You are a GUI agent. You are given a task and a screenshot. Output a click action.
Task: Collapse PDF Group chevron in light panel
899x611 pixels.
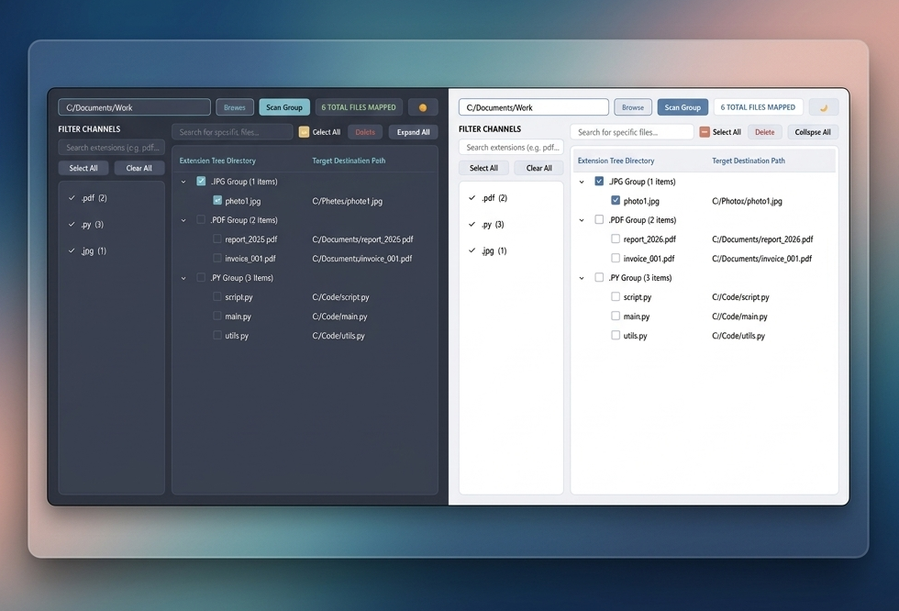582,220
